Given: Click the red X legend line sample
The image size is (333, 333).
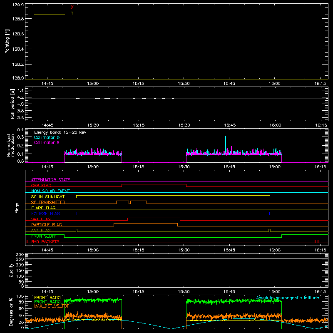Looking at the screenshot, I should [x=50, y=9].
